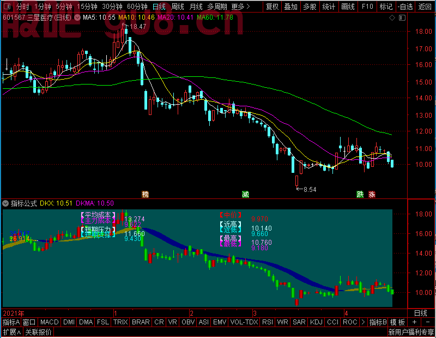Remove from watchlist via -自选

point(405,7)
